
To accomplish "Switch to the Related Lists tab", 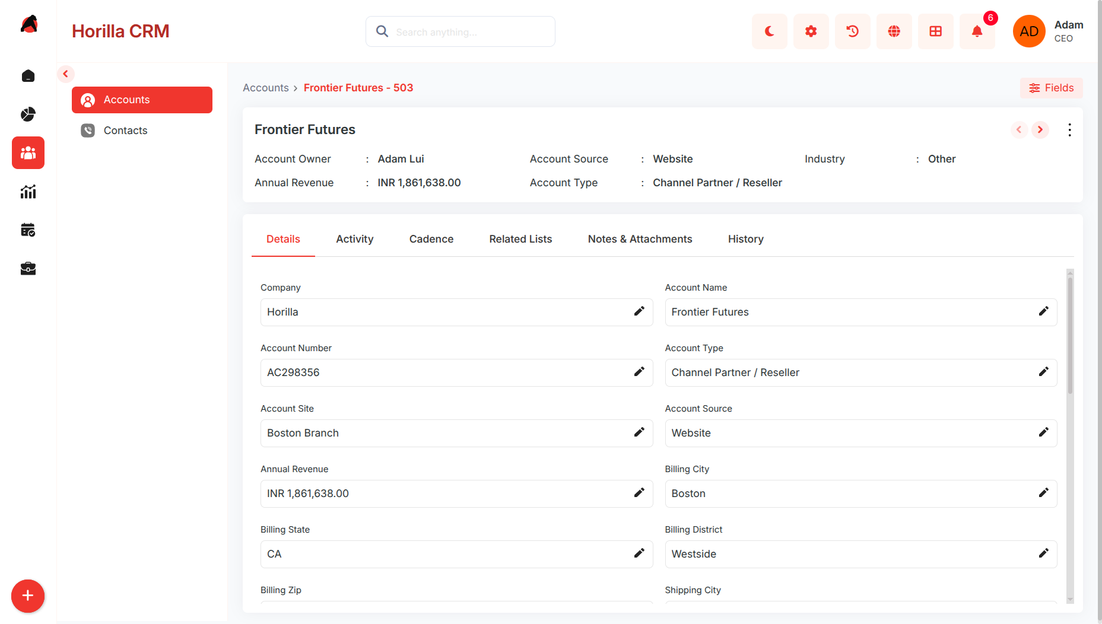I will 520,239.
